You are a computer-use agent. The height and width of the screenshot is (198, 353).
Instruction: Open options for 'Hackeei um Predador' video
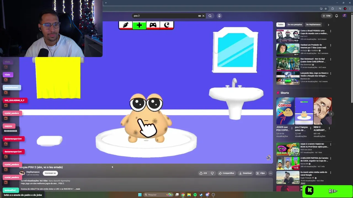tap(331, 45)
